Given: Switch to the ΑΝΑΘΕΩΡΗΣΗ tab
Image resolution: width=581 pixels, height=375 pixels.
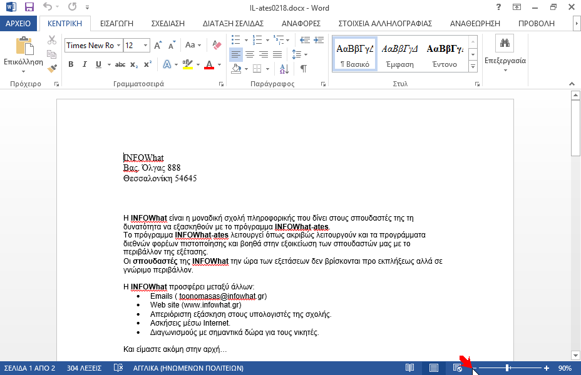Looking at the screenshot, I should (x=475, y=23).
